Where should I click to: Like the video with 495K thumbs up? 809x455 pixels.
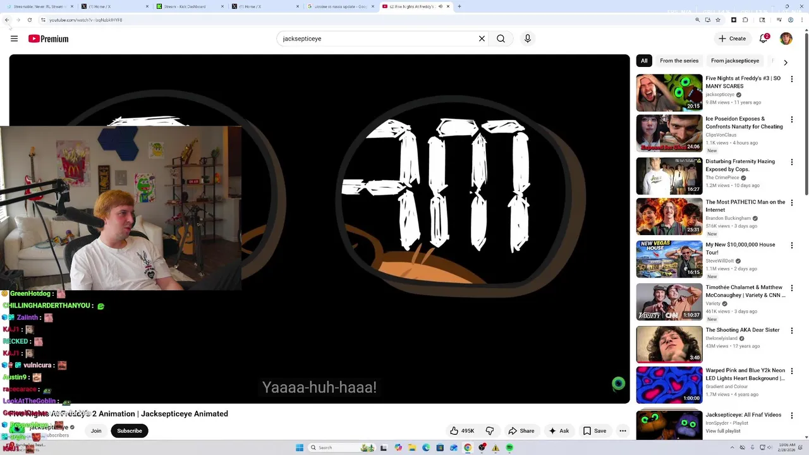point(462,431)
